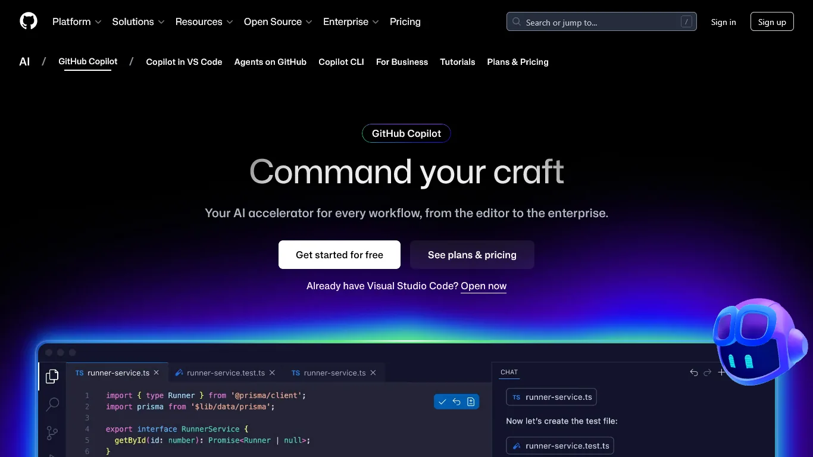Open the For Business page
Image resolution: width=813 pixels, height=457 pixels.
tap(402, 62)
